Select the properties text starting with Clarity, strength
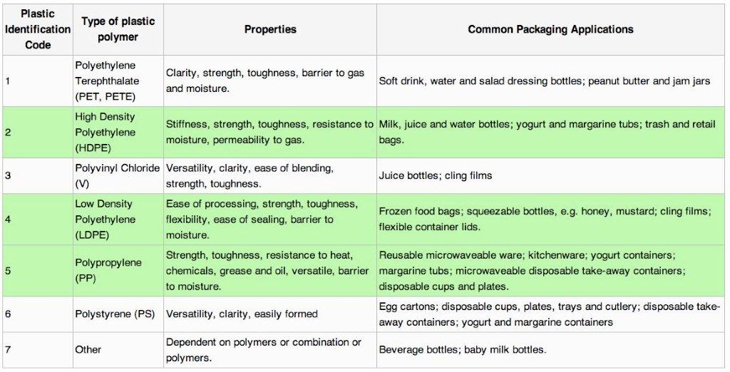The image size is (730, 372). coord(264,81)
